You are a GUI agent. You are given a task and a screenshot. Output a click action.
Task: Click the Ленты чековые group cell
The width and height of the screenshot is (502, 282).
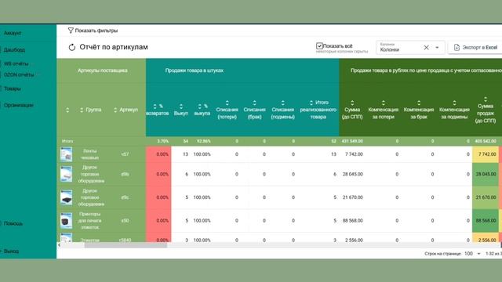coord(90,154)
